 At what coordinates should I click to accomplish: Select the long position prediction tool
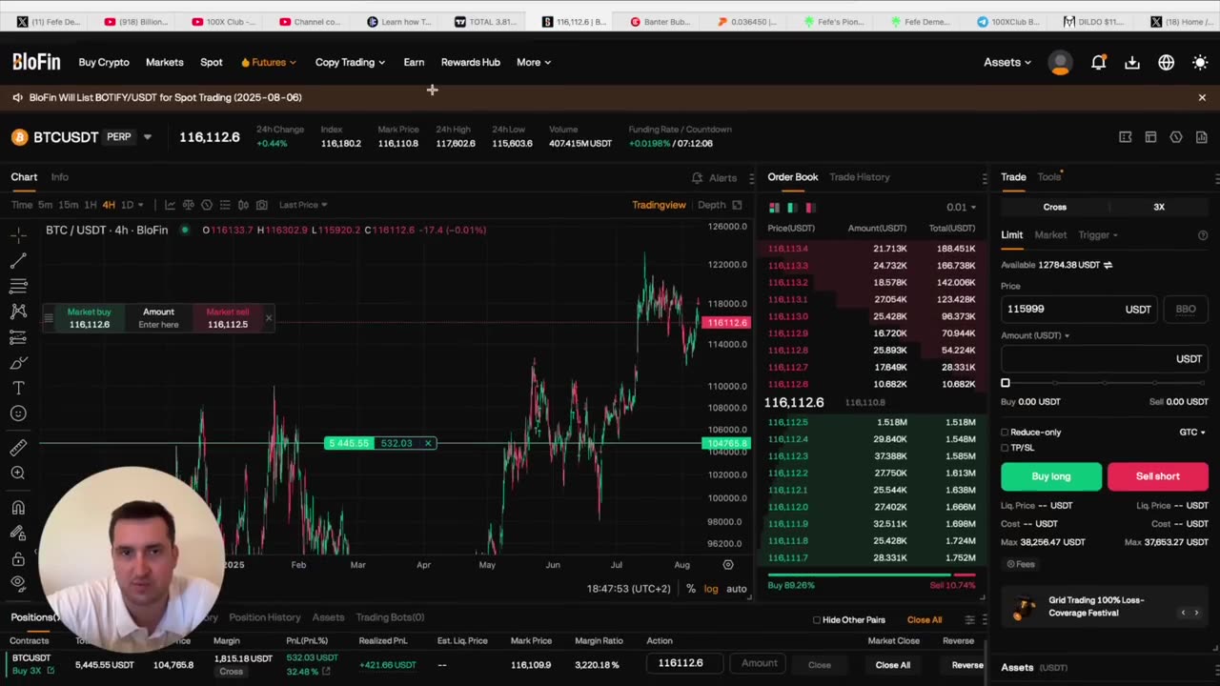[18, 337]
